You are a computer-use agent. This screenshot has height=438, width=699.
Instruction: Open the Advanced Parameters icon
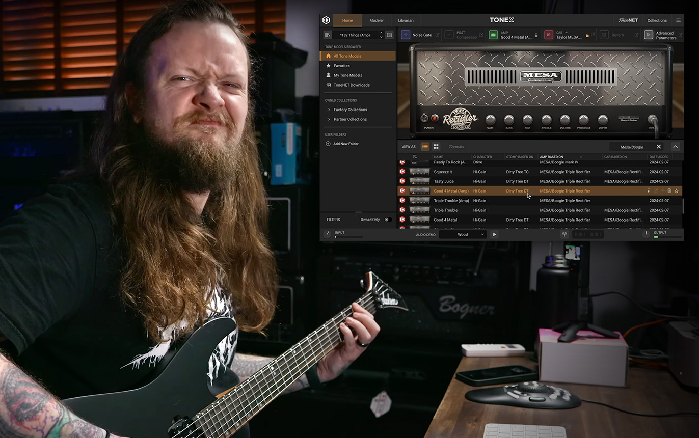[x=649, y=35]
